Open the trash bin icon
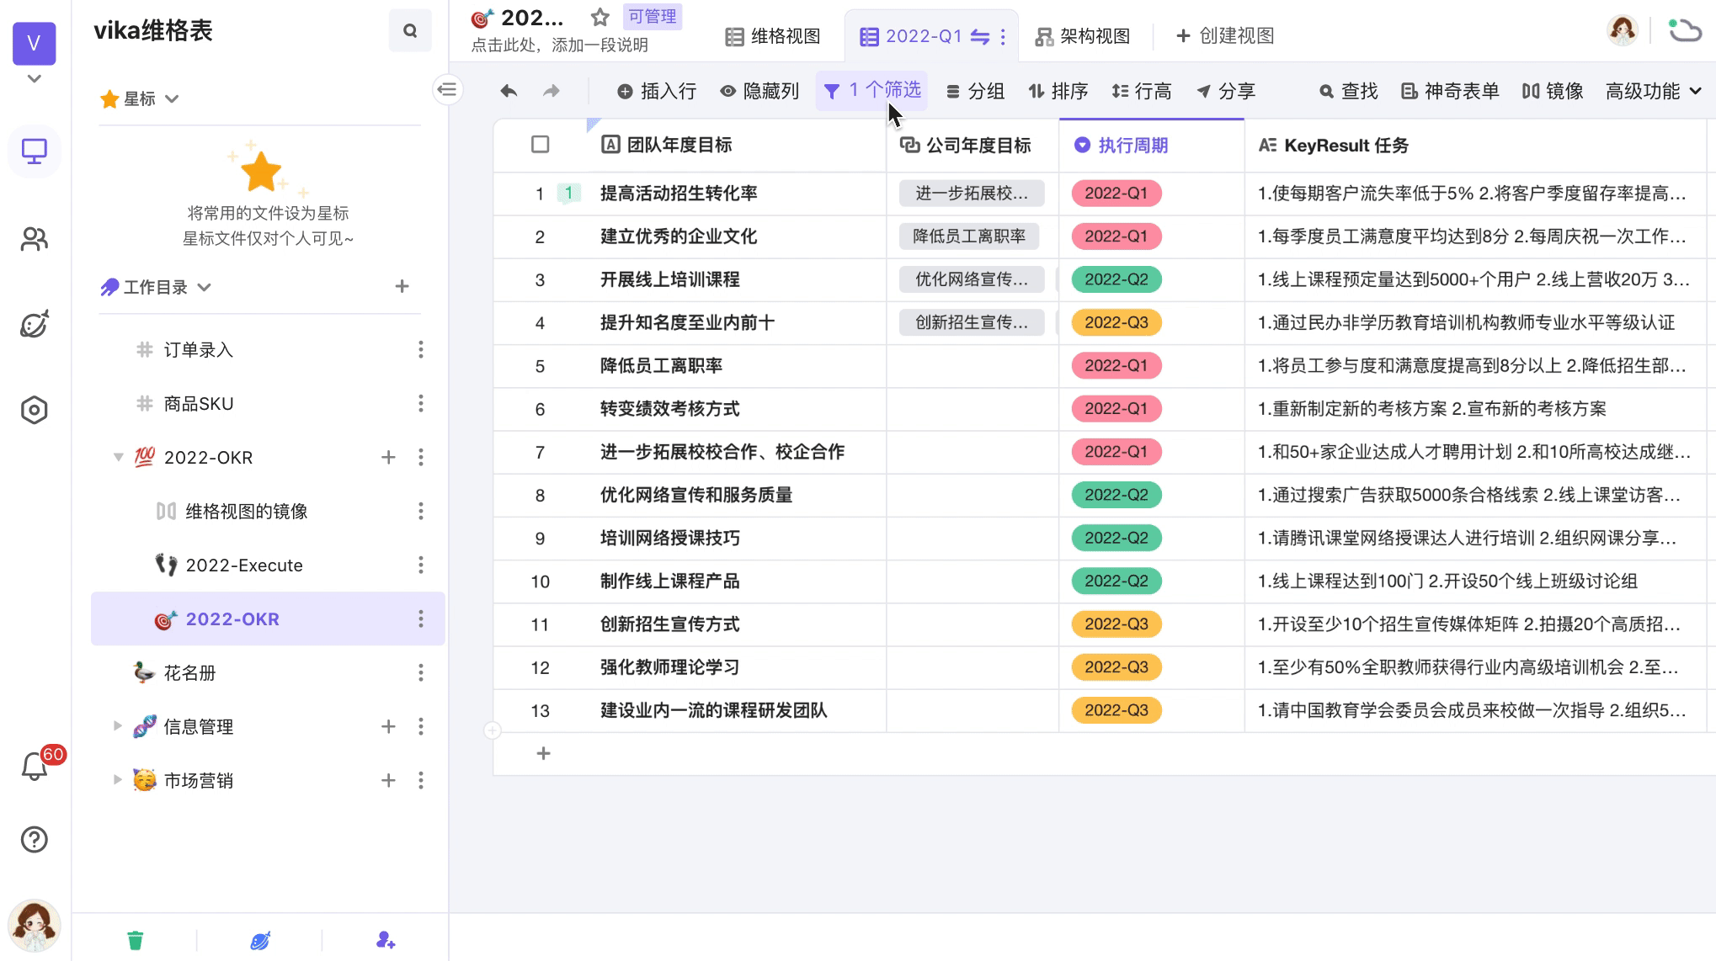1716x961 pixels. click(x=135, y=940)
